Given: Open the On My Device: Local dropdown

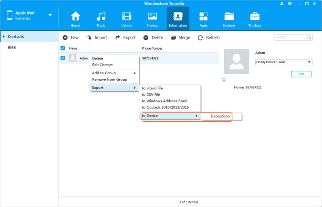Looking at the screenshot, I should pos(283,62).
